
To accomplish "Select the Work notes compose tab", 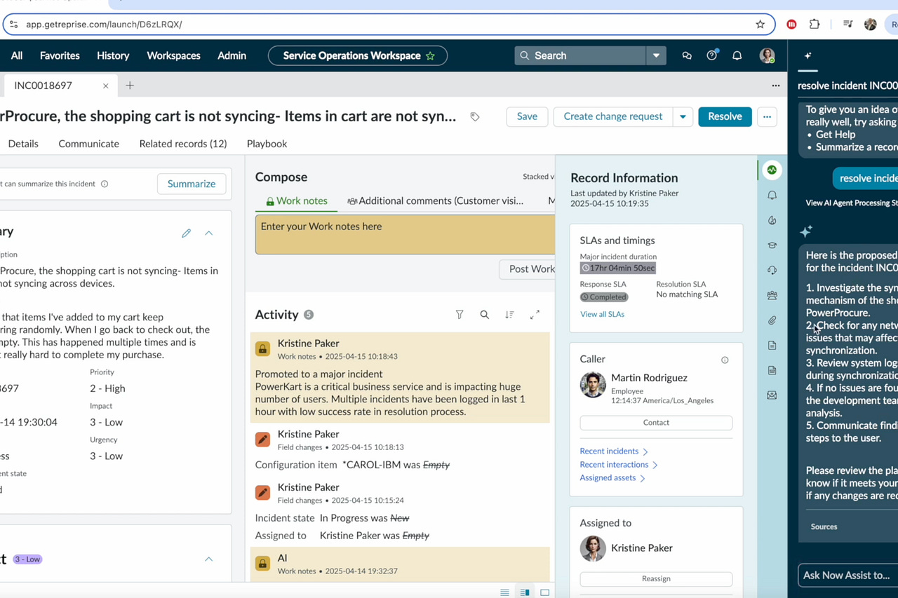I will click(x=296, y=201).
